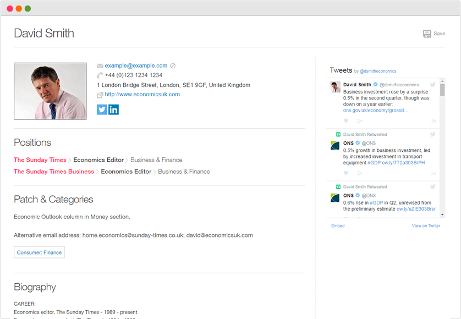
Task: Click #GDP hashtag in 0.6% rise tweet
Action: click(x=376, y=203)
